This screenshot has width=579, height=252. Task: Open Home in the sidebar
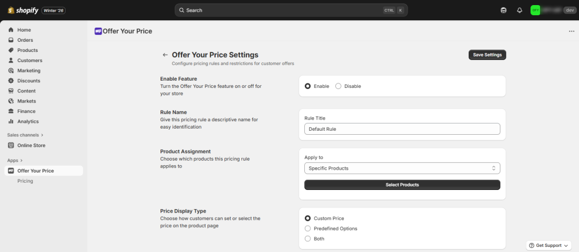point(44,30)
